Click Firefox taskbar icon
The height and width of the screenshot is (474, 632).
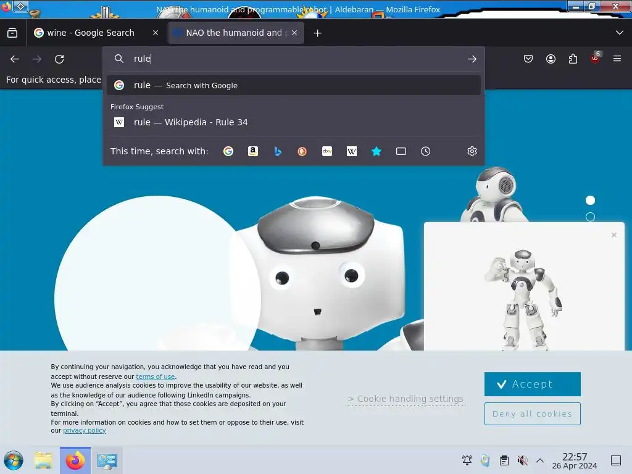coord(75,460)
